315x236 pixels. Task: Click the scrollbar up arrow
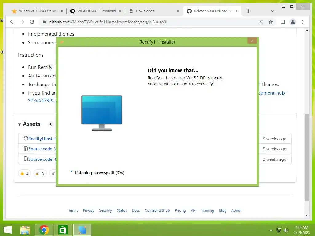tap(307, 30)
